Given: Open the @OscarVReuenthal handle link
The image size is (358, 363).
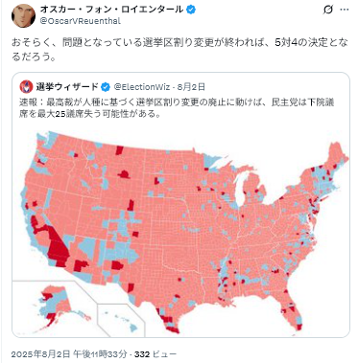Looking at the screenshot, I should pyautogui.click(x=80, y=21).
